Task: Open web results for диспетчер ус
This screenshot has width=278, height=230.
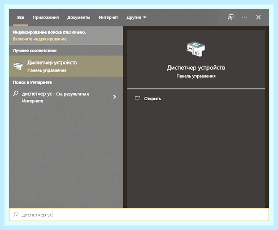Action: point(66,97)
